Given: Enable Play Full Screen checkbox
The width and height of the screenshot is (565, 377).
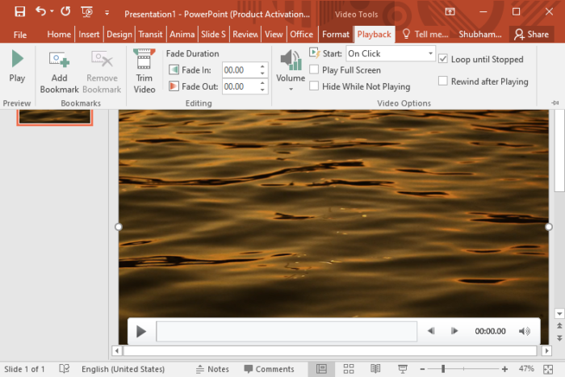Looking at the screenshot, I should 314,69.
